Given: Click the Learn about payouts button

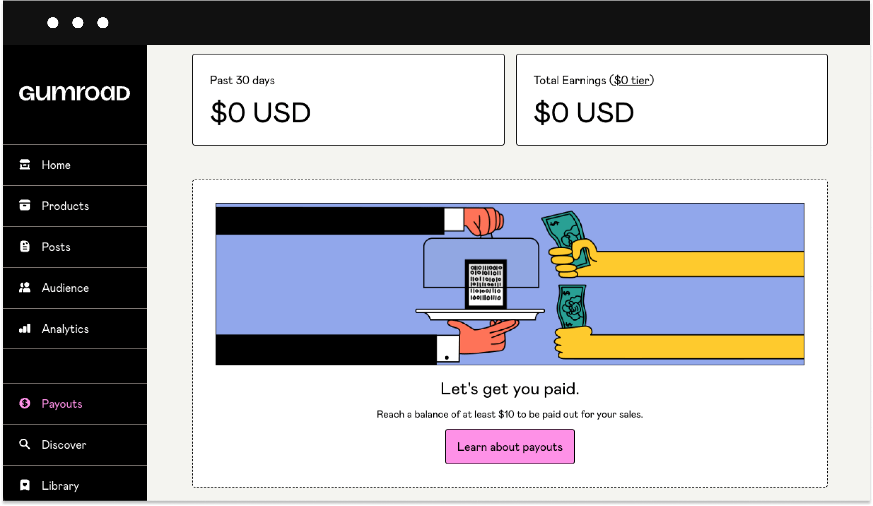Looking at the screenshot, I should pos(510,447).
